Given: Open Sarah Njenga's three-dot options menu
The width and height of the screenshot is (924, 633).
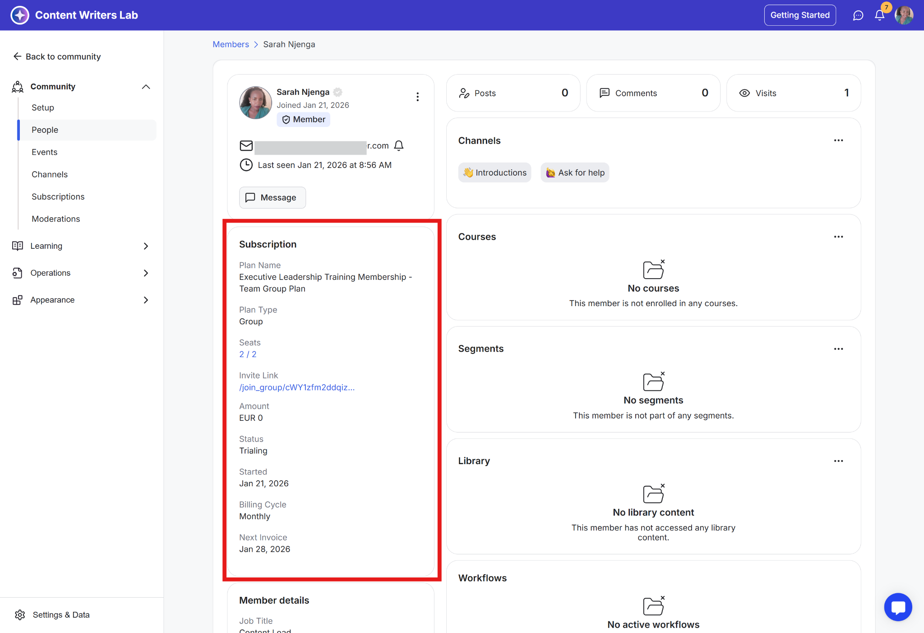Looking at the screenshot, I should 417,97.
